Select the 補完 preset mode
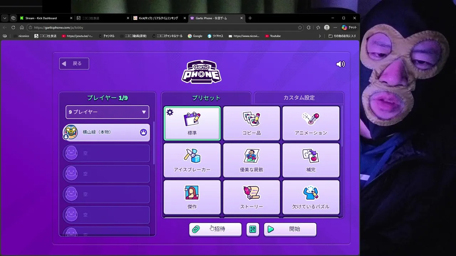The width and height of the screenshot is (456, 256). (x=311, y=160)
